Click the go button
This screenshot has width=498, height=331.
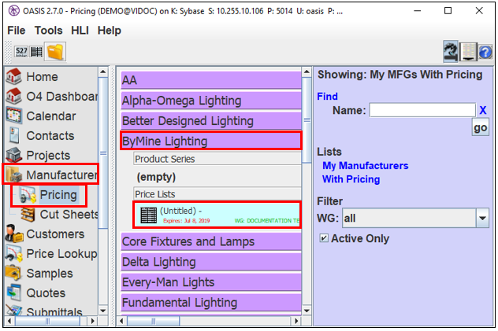pyautogui.click(x=480, y=127)
